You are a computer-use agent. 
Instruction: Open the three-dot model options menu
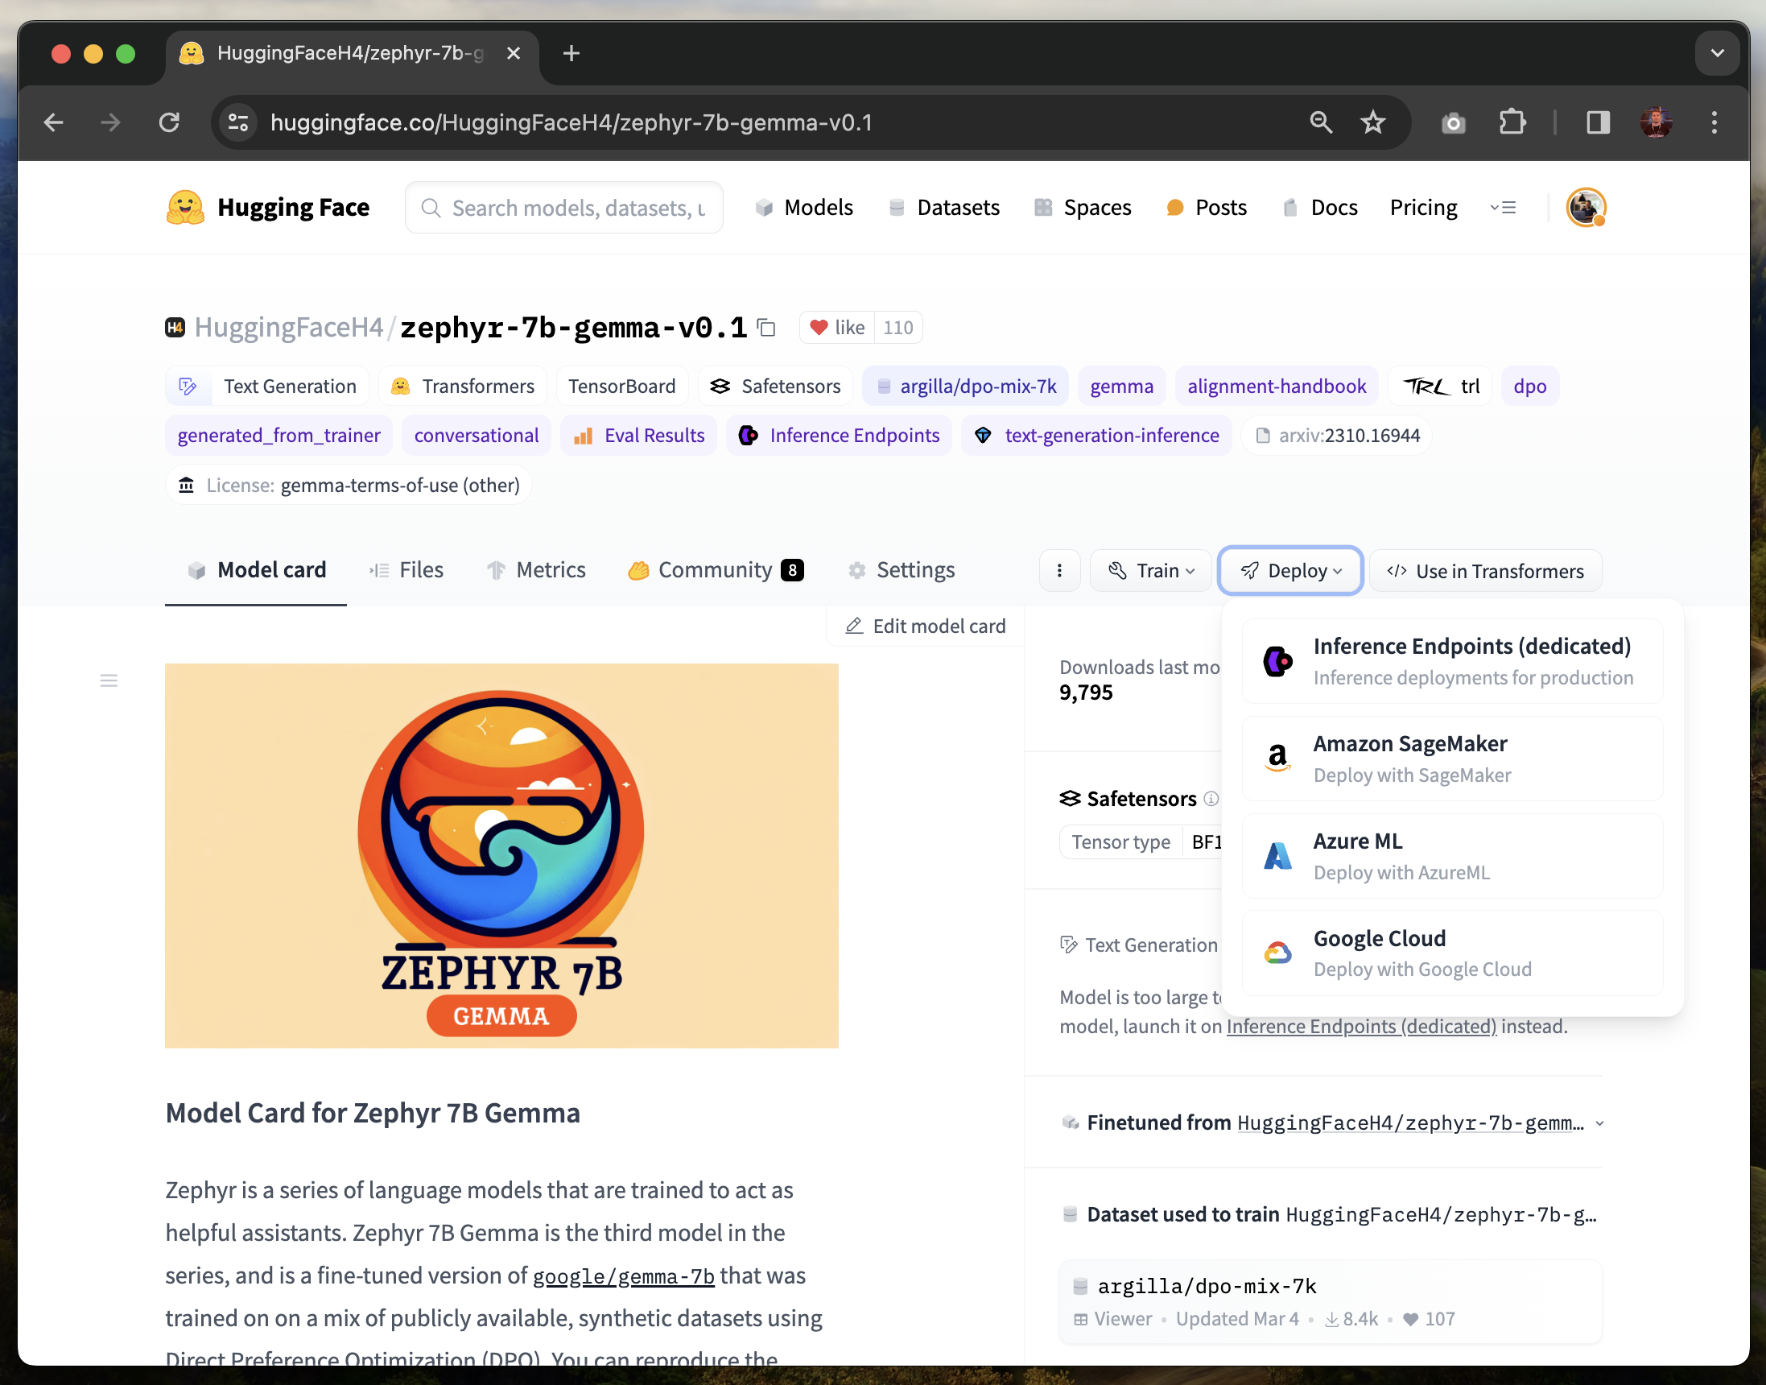pyautogui.click(x=1059, y=571)
